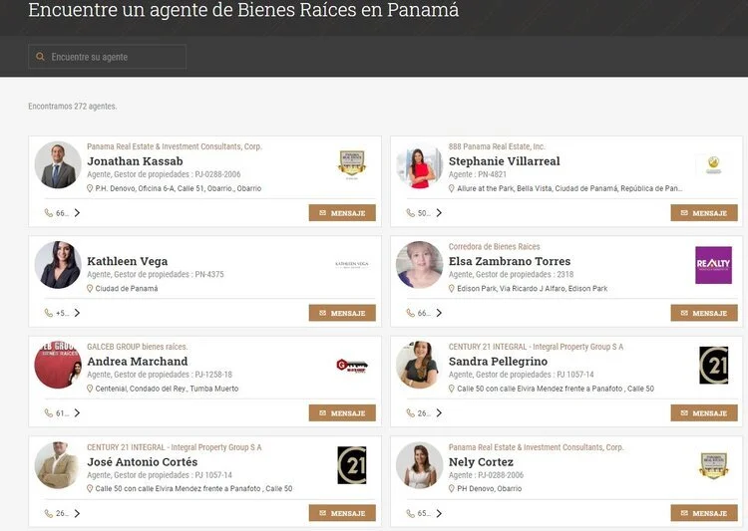Open Stephanie Villarreal's profile photo

click(x=419, y=164)
